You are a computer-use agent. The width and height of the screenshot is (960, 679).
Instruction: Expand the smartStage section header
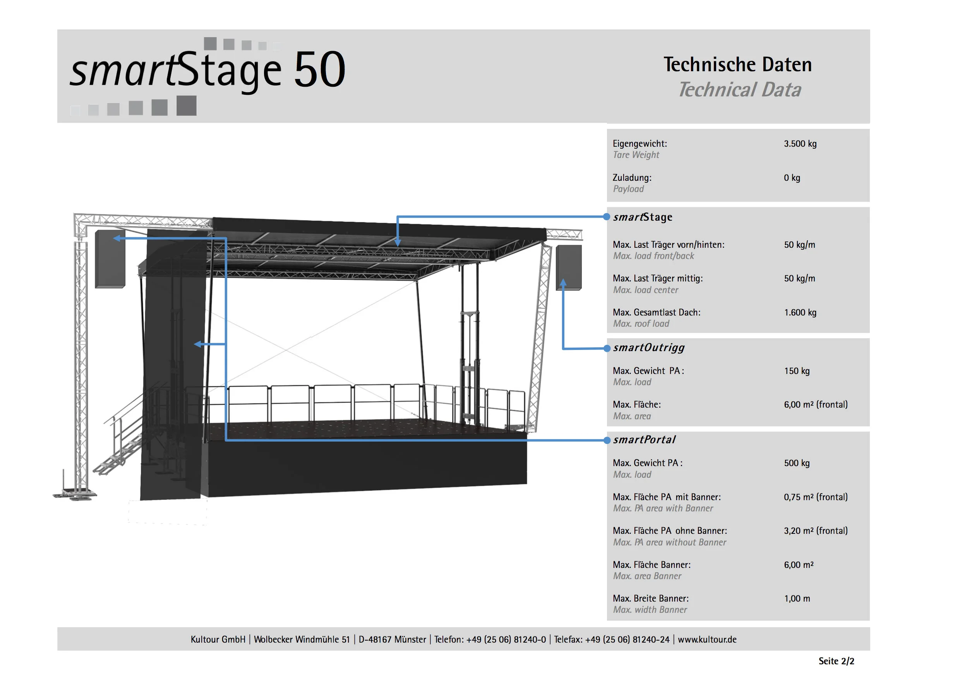click(643, 217)
